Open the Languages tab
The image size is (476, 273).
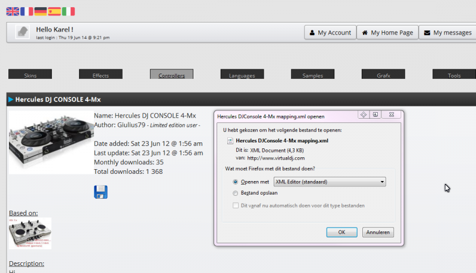pos(242,74)
